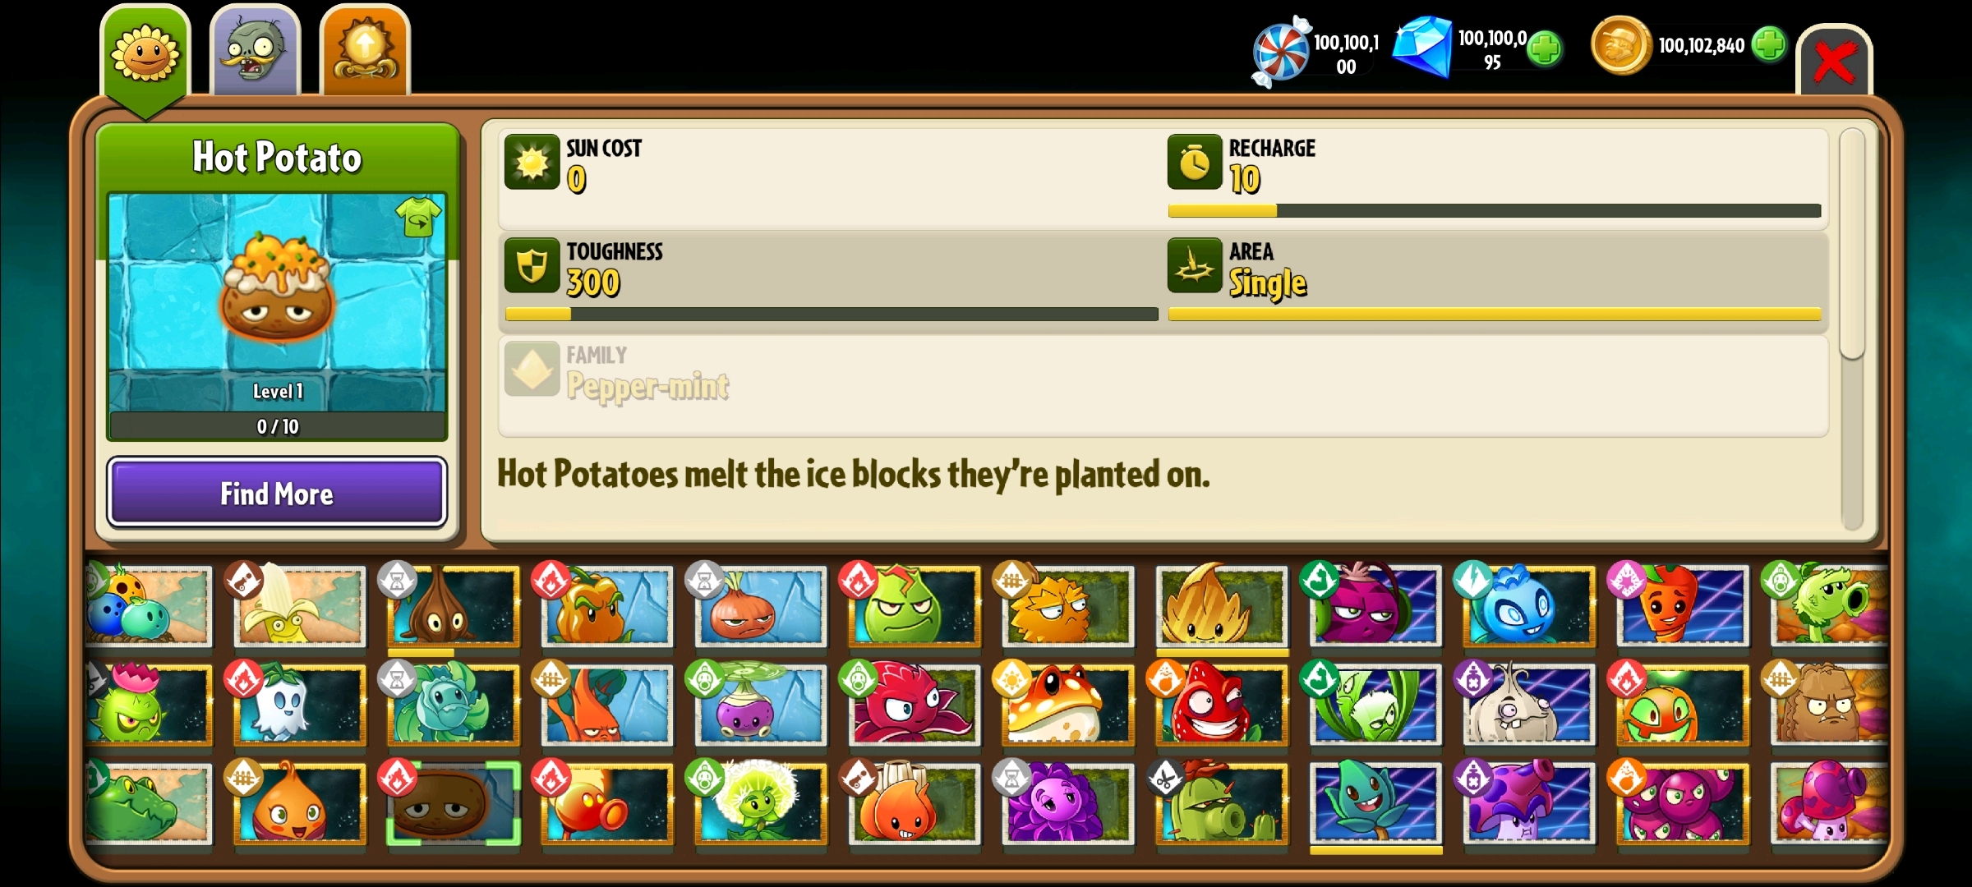Select the Dandelion plant card
The width and height of the screenshot is (1972, 887).
(760, 803)
